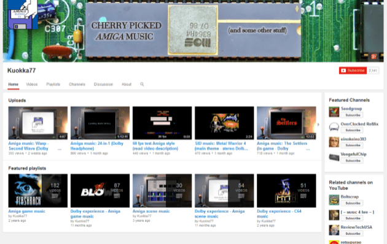Subscribe to einokeino303
Image resolution: width=387 pixels, height=244 pixels.
click(x=352, y=145)
